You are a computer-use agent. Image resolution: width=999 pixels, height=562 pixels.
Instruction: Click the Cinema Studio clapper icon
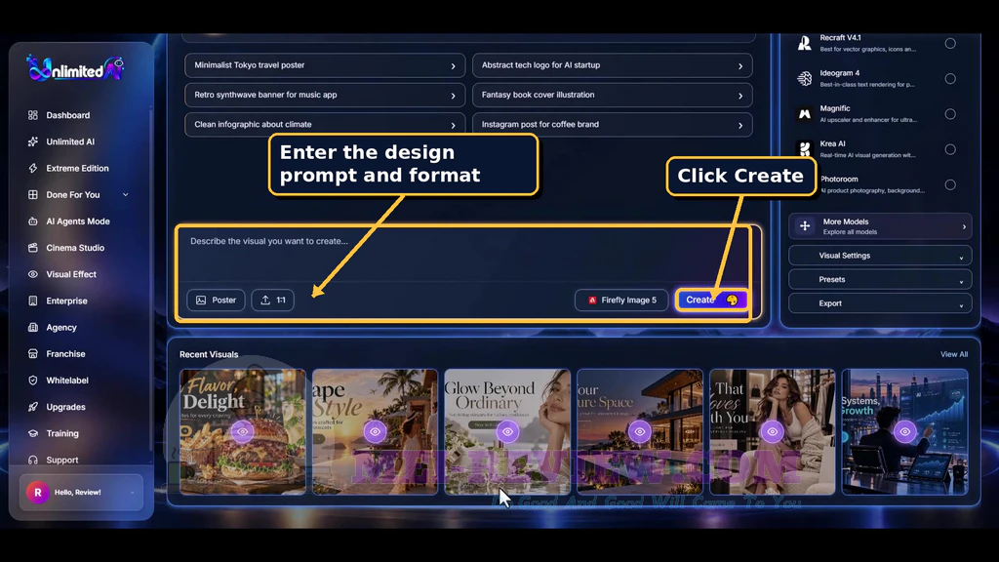(x=33, y=248)
